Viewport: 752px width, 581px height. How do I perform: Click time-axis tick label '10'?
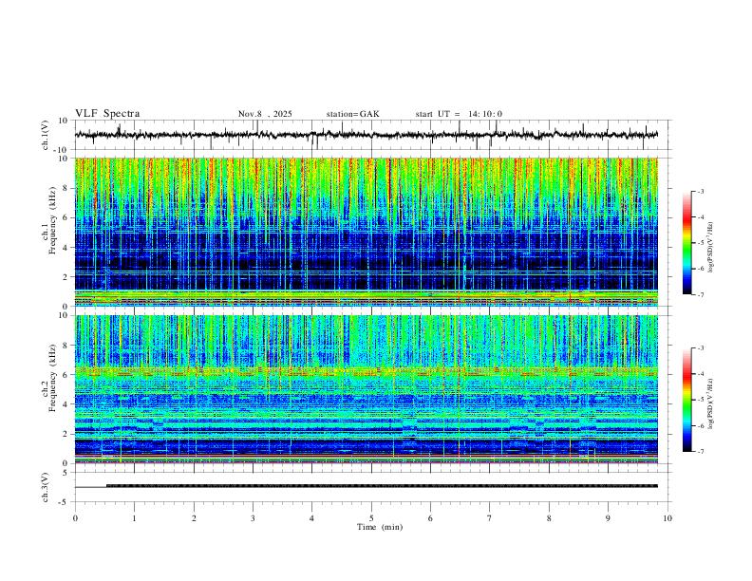click(667, 518)
